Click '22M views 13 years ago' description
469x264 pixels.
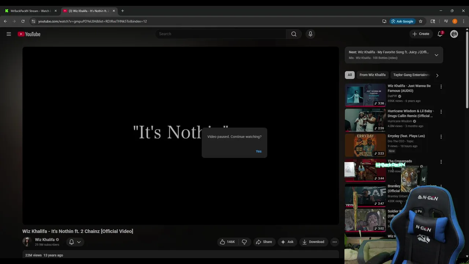click(x=44, y=255)
